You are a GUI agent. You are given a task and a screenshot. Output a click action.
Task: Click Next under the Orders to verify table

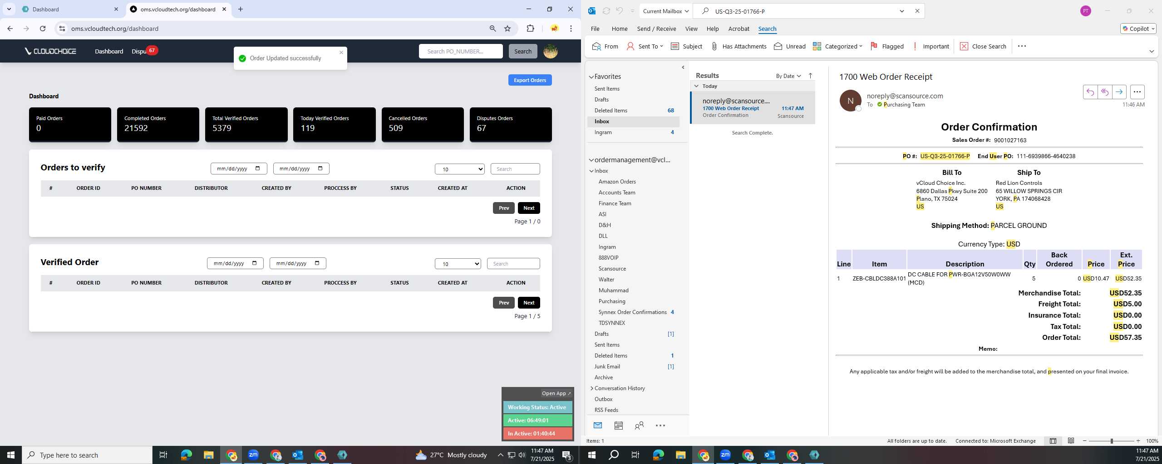(x=529, y=208)
